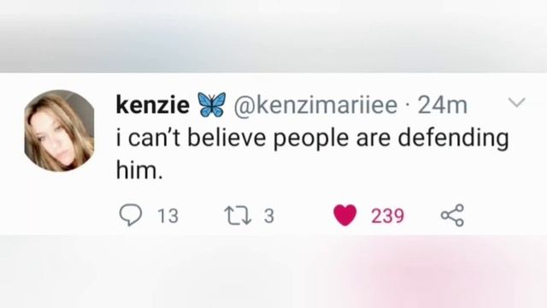Click the blurred gray area above the tweet

[273, 36]
